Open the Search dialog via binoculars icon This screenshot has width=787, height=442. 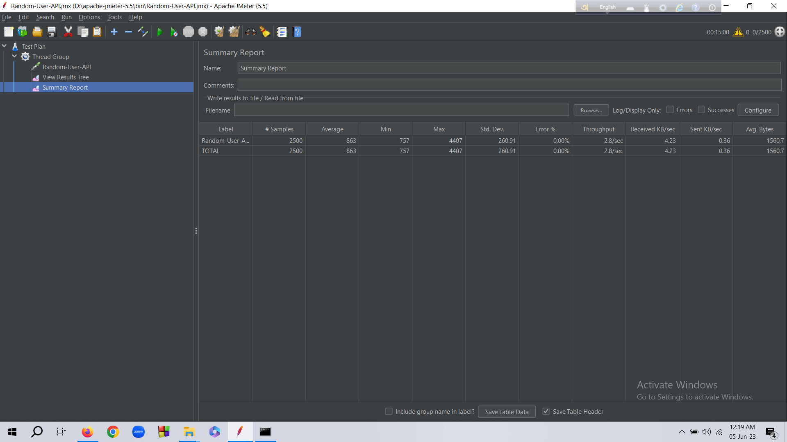coord(250,32)
